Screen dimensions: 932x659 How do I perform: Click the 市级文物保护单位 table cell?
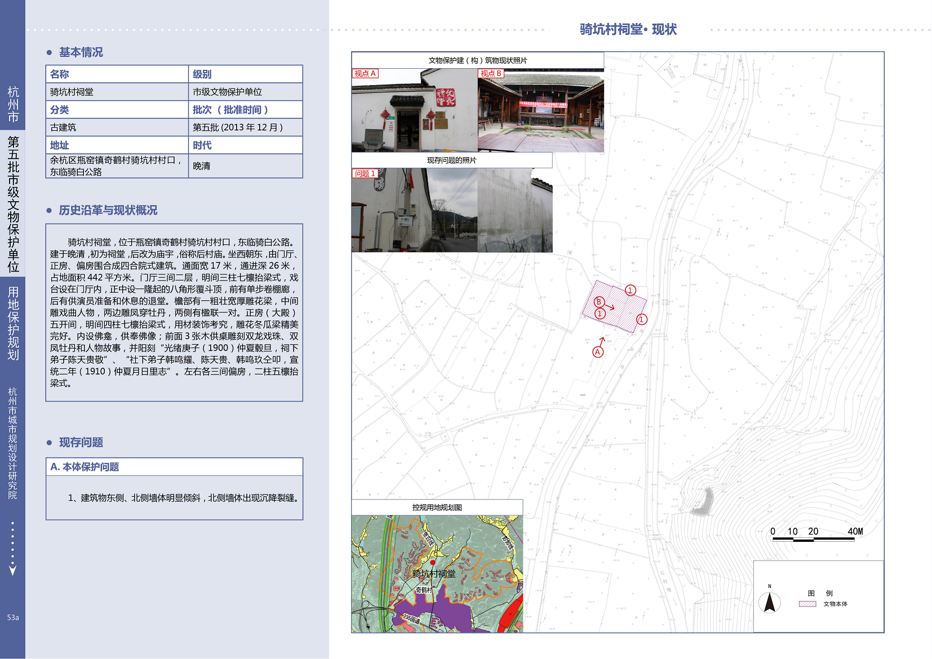tap(227, 92)
